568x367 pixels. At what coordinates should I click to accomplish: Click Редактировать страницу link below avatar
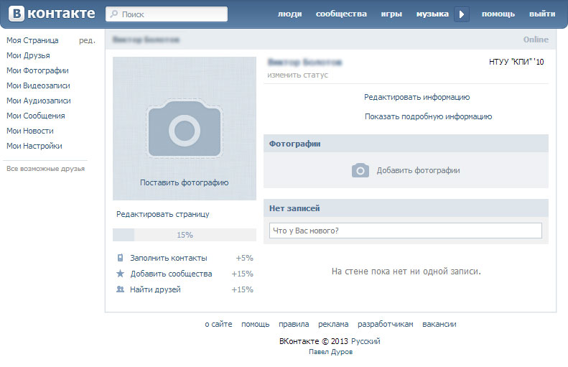tap(163, 214)
